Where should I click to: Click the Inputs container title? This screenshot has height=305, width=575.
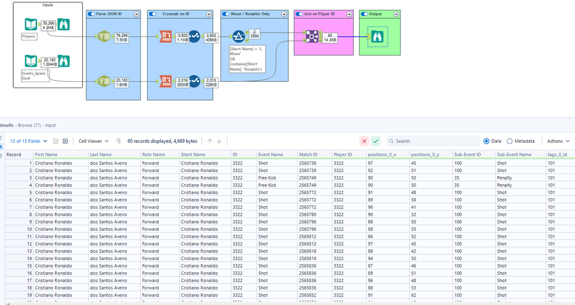pyautogui.click(x=48, y=5)
